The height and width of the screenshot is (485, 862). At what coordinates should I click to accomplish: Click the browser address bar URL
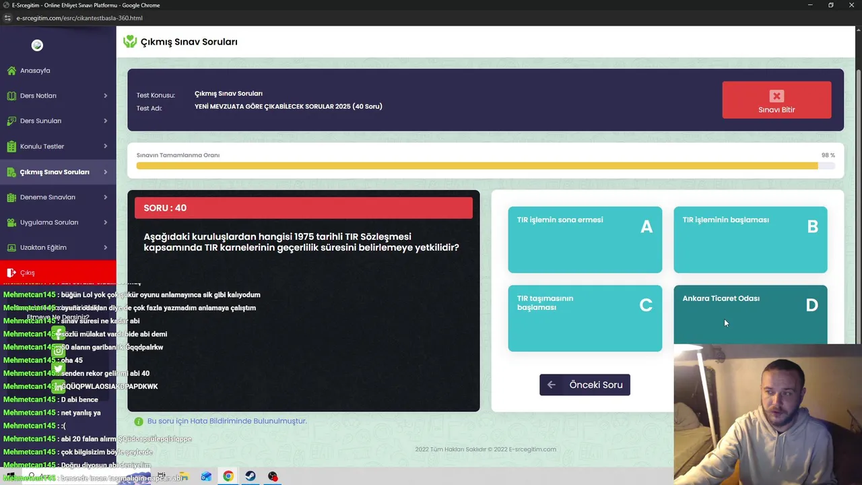79,18
